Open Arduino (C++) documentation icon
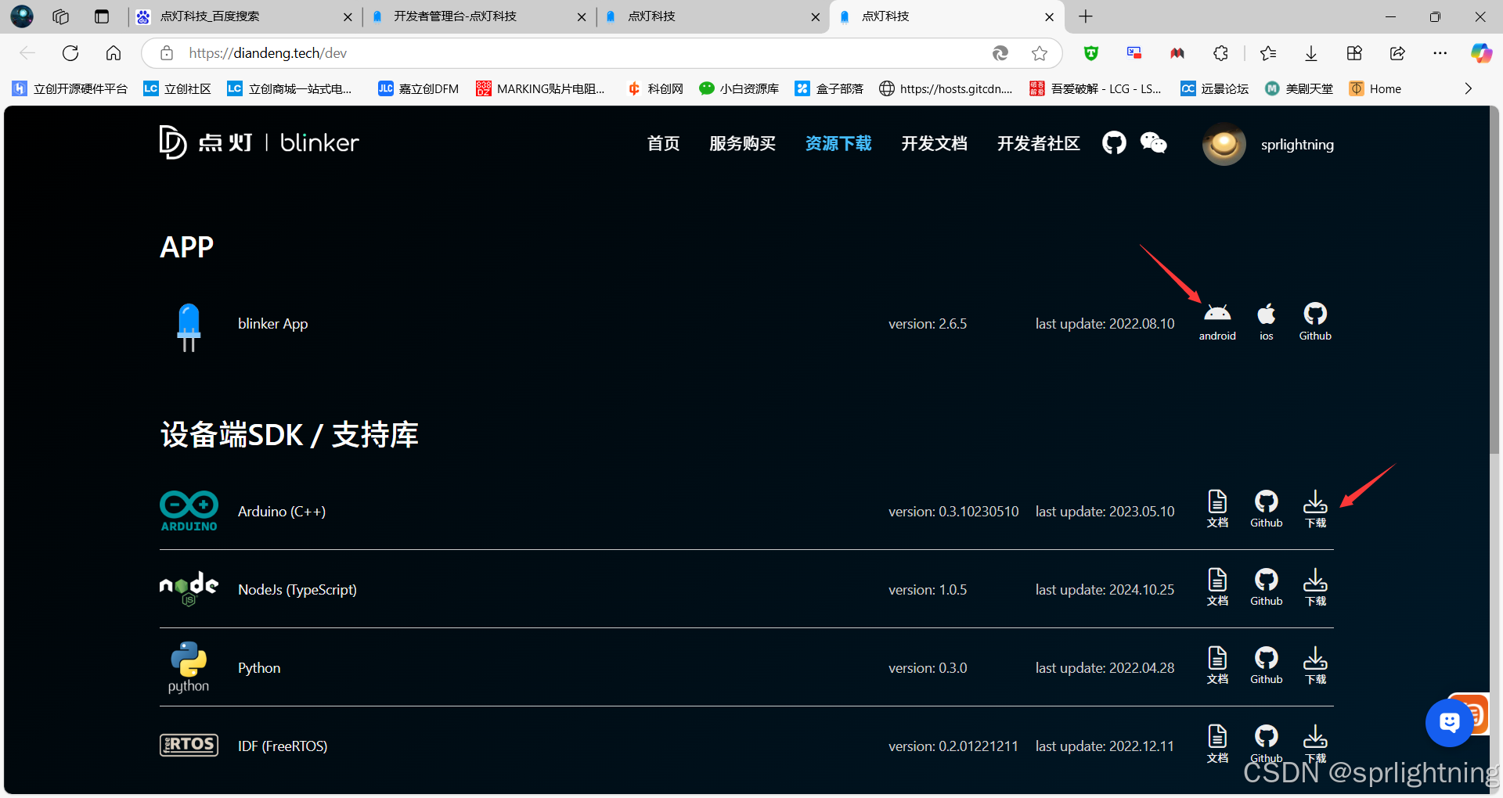The image size is (1503, 798). click(x=1217, y=509)
